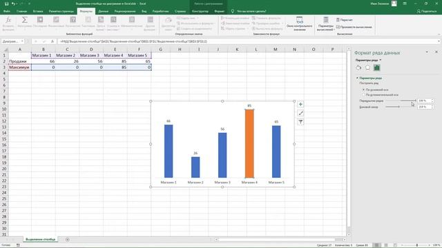
Task: Select the sheet tab Выделение столбца
Action: pos(40,239)
